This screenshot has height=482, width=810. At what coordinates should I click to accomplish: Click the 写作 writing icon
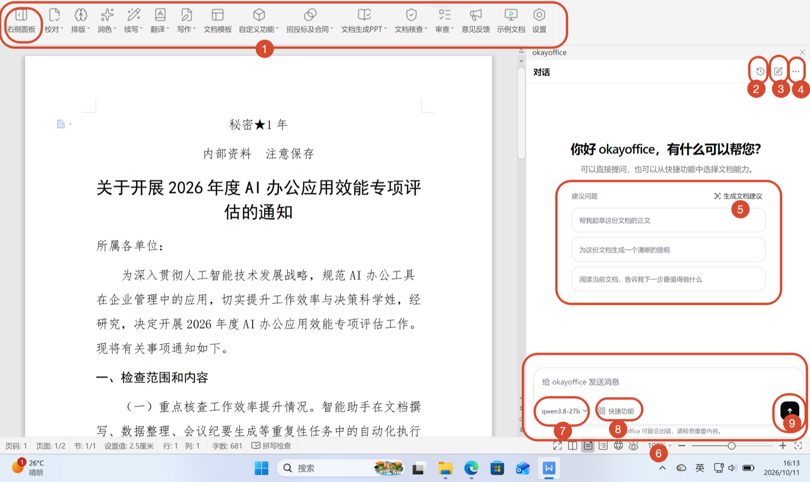[186, 22]
